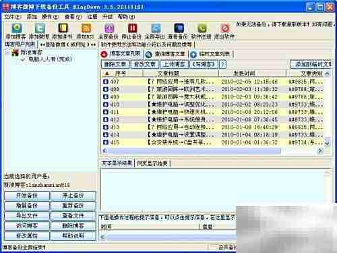
Task: Click the 访问博客 button
Action: point(27,225)
